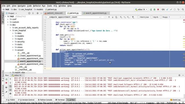Open the Structure side tool window
Viewport: 185px width, 104px height.
pyautogui.click(x=3, y=90)
